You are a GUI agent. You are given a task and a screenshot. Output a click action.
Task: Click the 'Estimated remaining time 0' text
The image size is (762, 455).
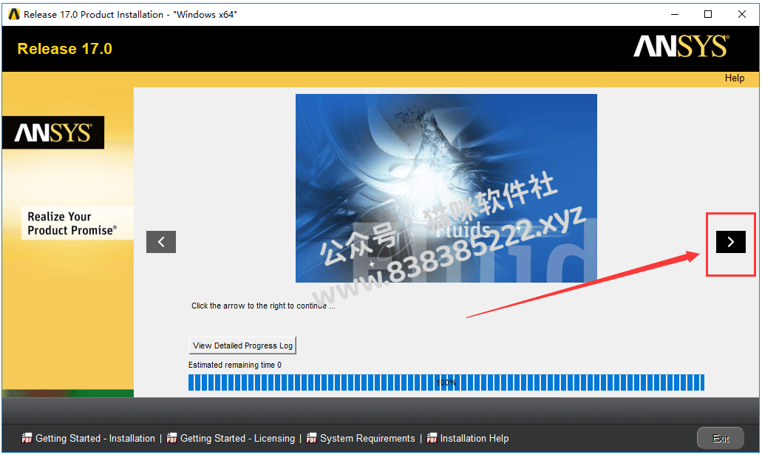(x=235, y=365)
